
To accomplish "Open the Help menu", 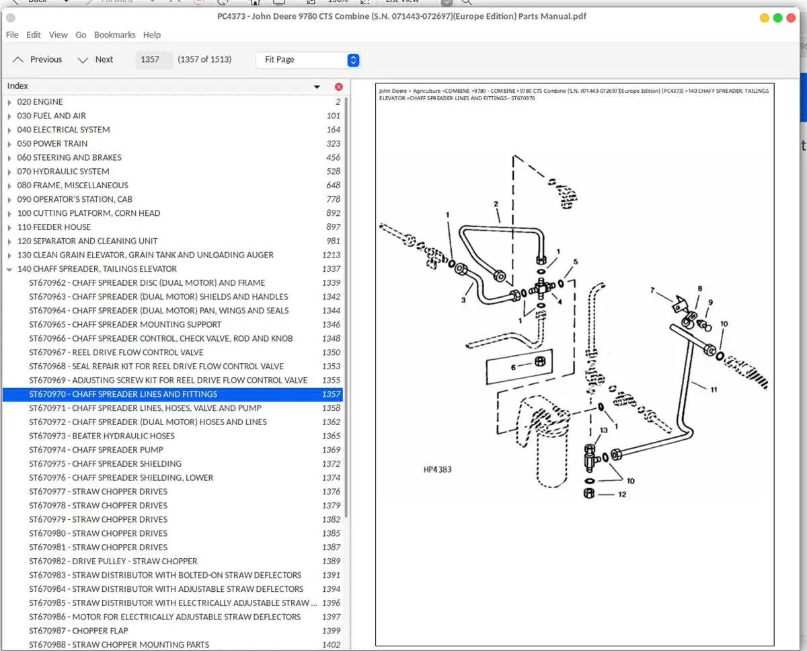I will click(x=152, y=35).
